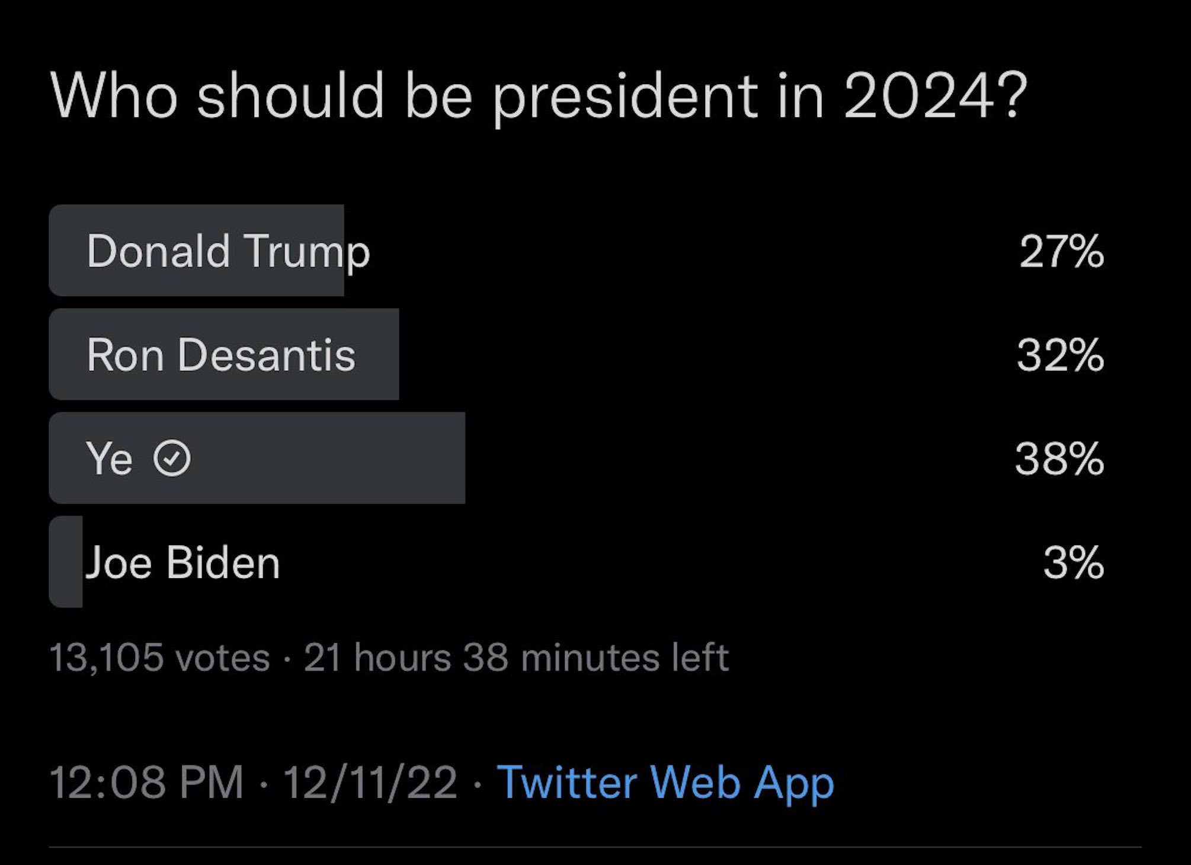Click the 12:08 PM timestamp
Image resolution: width=1191 pixels, height=865 pixels.
pos(146,783)
